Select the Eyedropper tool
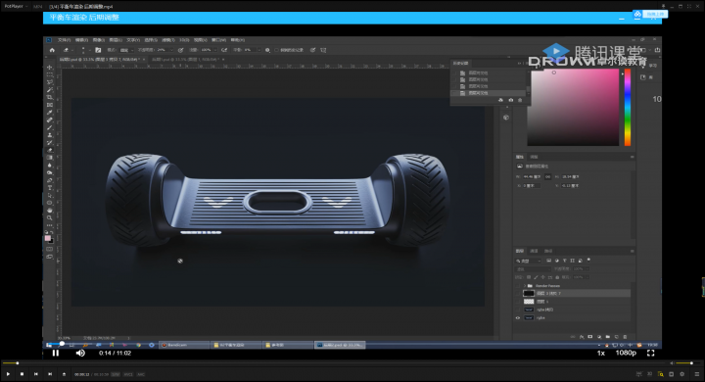Viewport: 705px width, 382px height. pos(50,113)
